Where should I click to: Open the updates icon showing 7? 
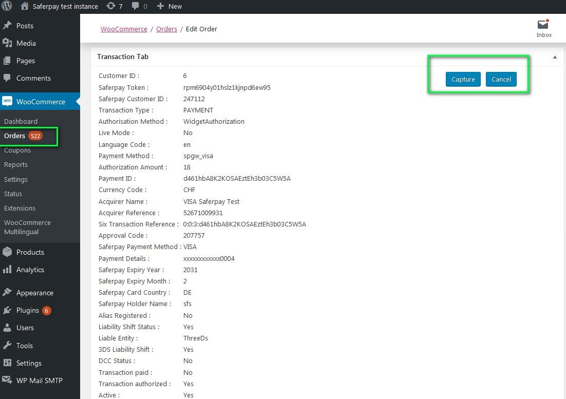tap(111, 6)
